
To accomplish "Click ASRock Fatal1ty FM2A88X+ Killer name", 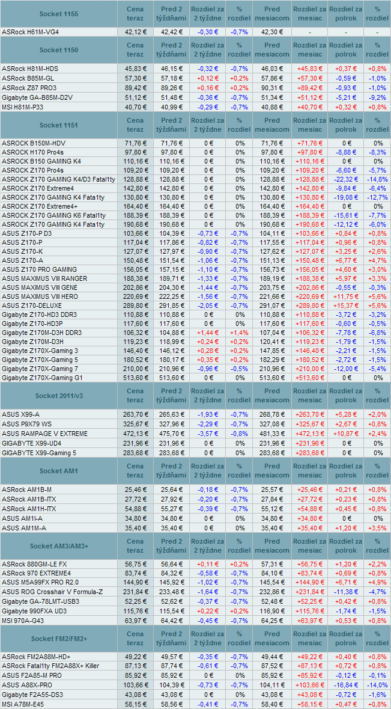I will click(50, 666).
